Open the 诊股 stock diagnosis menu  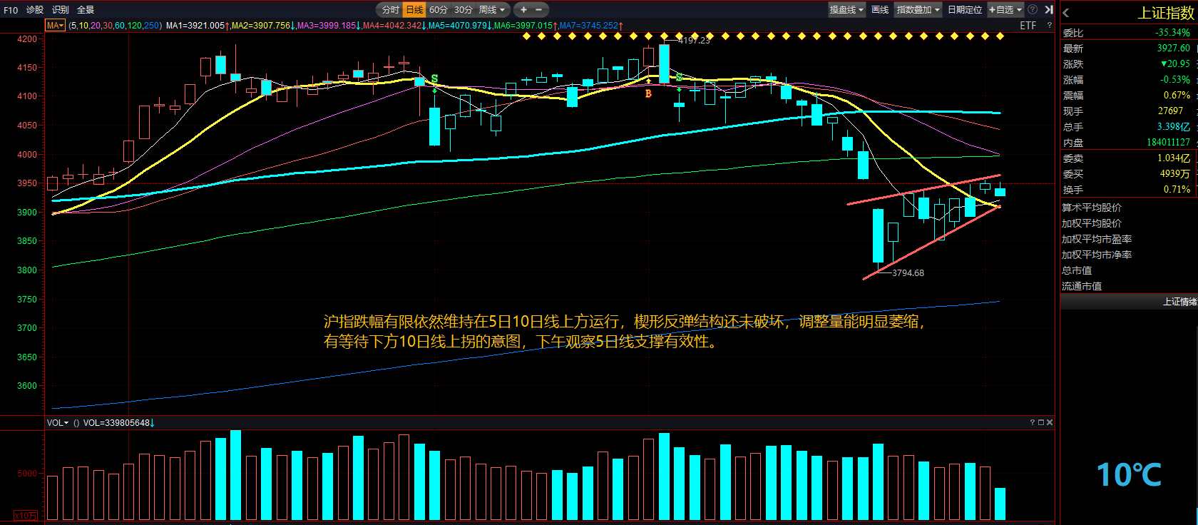35,9
